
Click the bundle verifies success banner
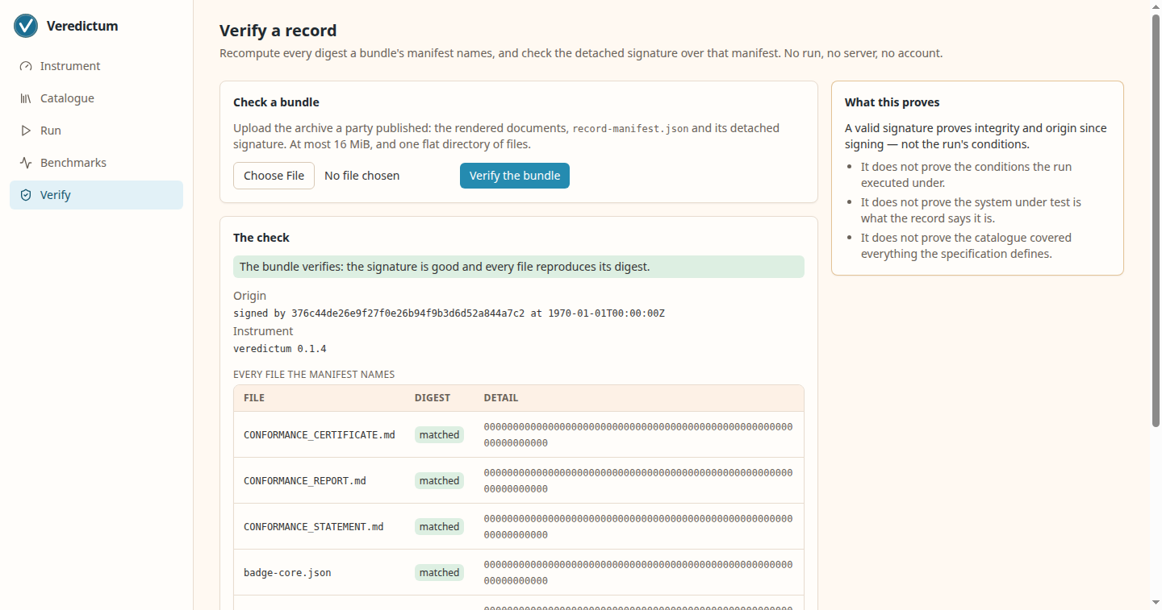(x=519, y=267)
